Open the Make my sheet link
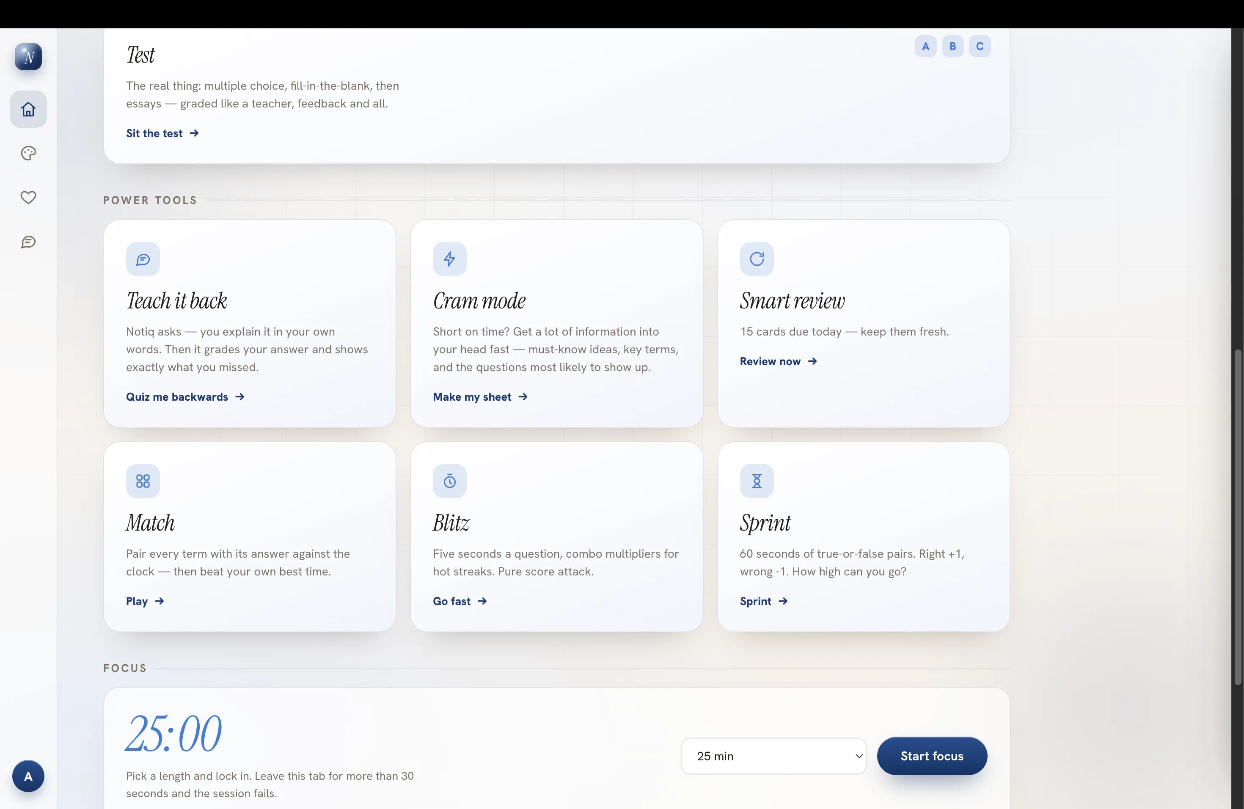The height and width of the screenshot is (809, 1244). (x=480, y=396)
